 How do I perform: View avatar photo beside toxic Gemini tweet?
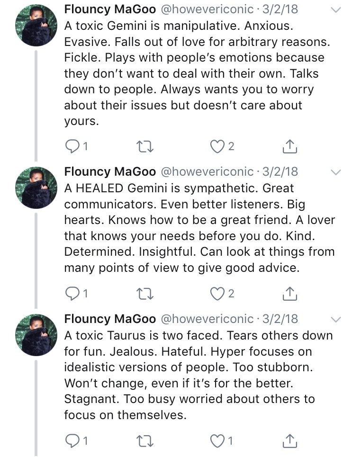pos(36,24)
